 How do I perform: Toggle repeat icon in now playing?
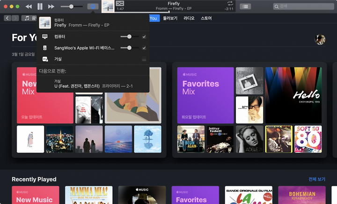[x=230, y=3]
